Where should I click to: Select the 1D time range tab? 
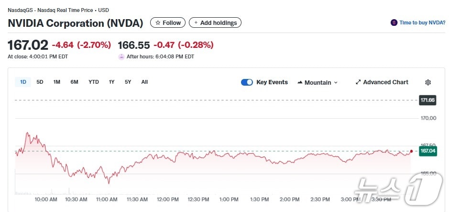click(x=23, y=82)
